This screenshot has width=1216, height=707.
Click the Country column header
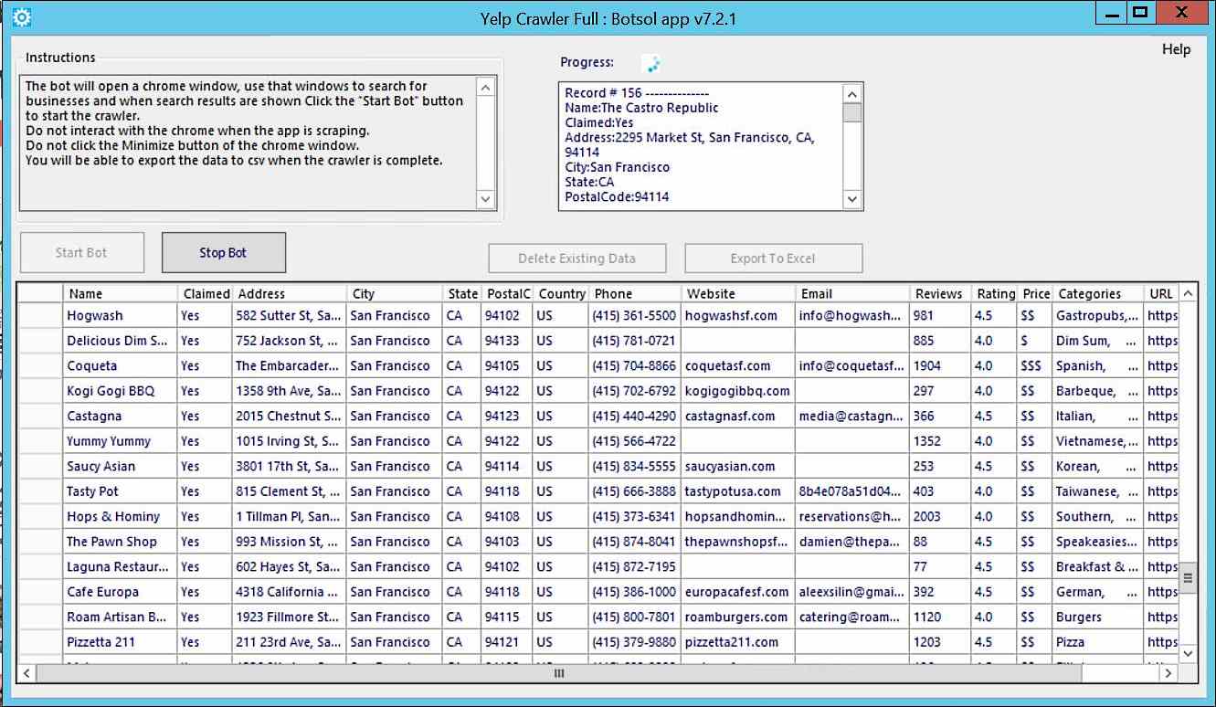(561, 294)
